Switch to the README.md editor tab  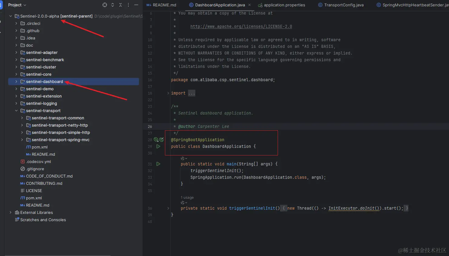point(161,5)
